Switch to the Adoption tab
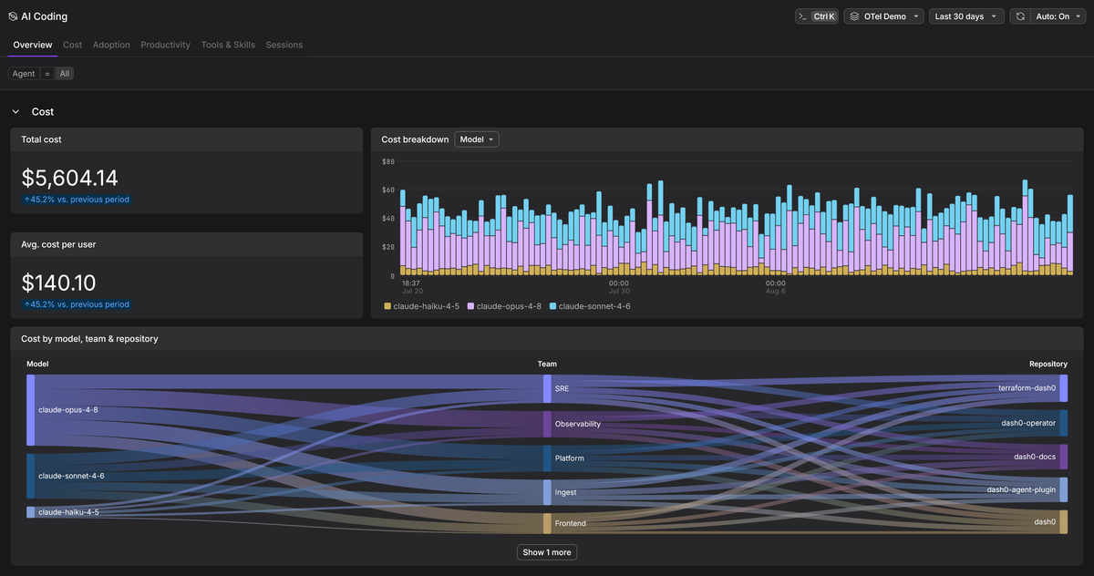Screen dimensions: 1094x576 click(111, 45)
